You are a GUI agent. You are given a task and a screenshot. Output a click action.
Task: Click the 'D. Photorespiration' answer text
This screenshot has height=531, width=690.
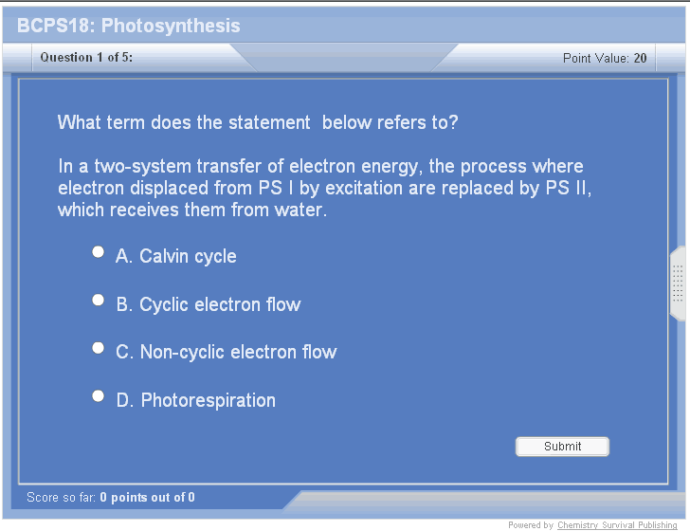coord(196,400)
